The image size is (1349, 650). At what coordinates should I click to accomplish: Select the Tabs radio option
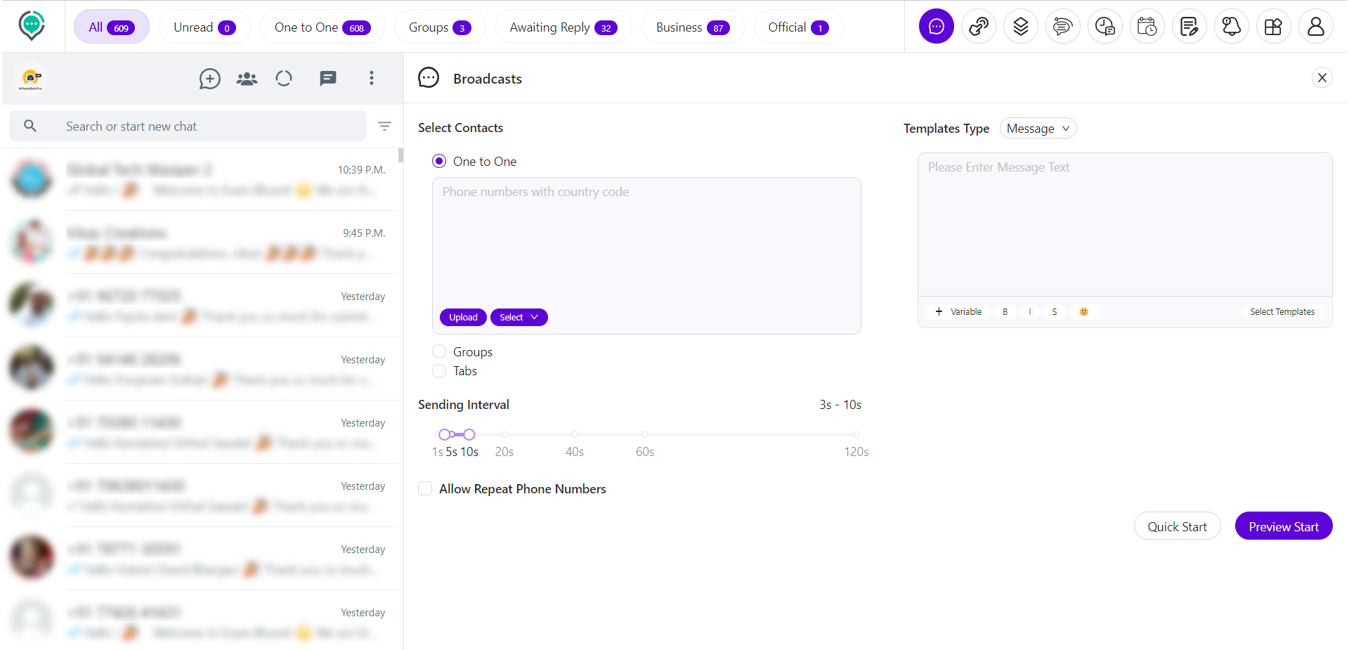(x=439, y=371)
